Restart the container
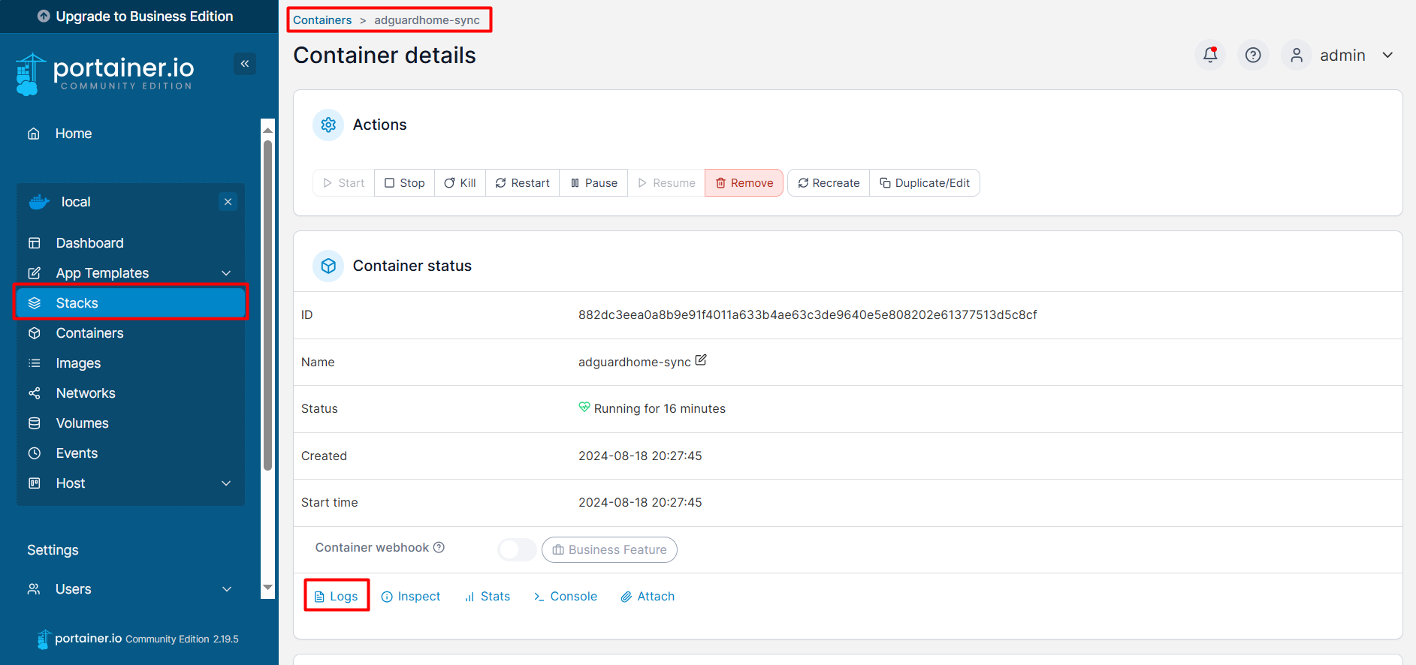Screen dimensions: 1416x665 click(522, 183)
